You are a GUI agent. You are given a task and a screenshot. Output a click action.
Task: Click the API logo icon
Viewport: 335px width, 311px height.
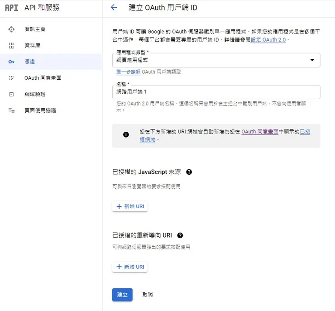[x=11, y=8]
